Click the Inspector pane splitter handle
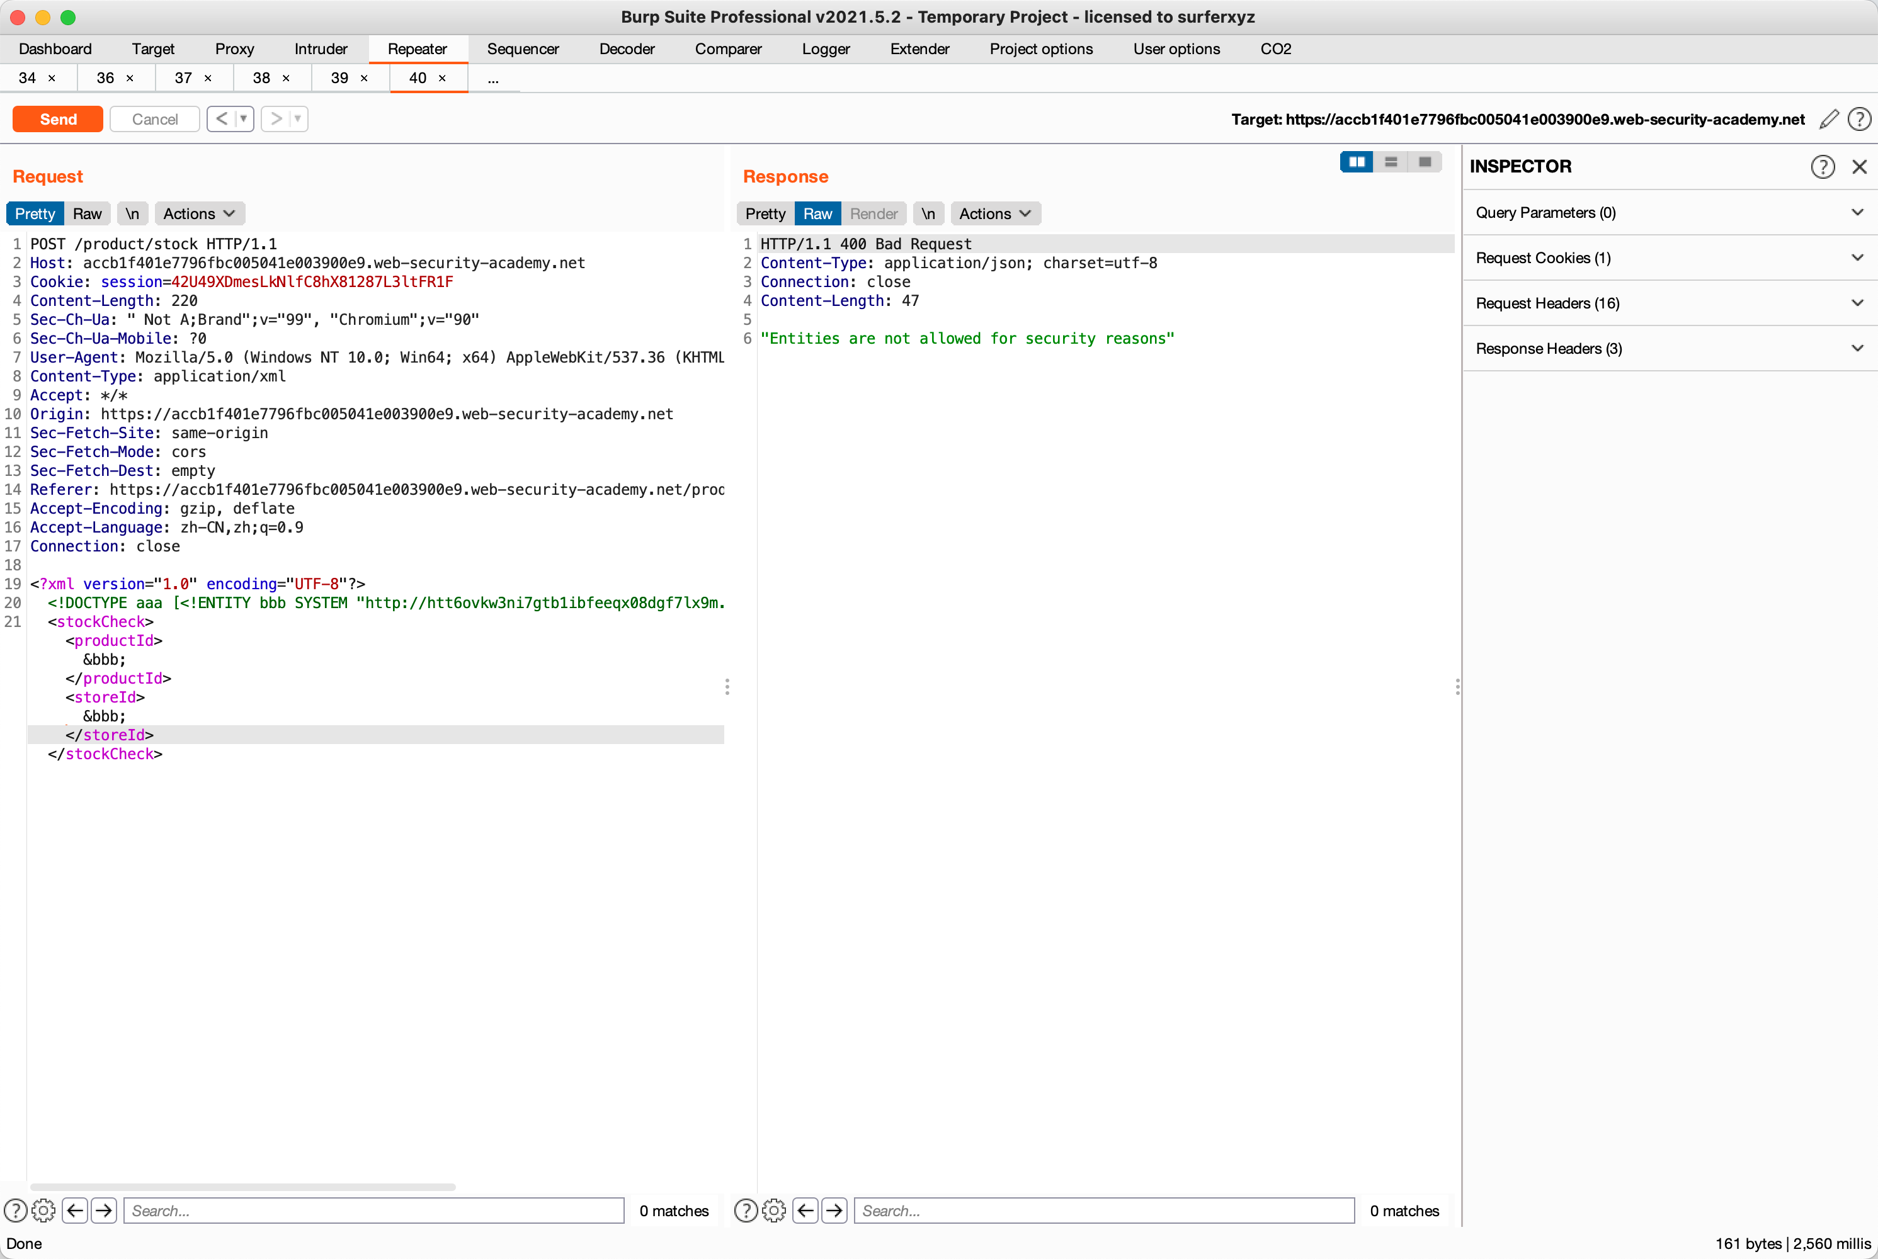Viewport: 1878px width, 1259px height. coord(1457,687)
